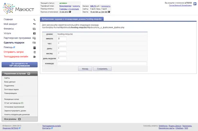The width and height of the screenshot is (198, 131).
Task: Click сменить link next to tariff
Action: [x=76, y=6]
